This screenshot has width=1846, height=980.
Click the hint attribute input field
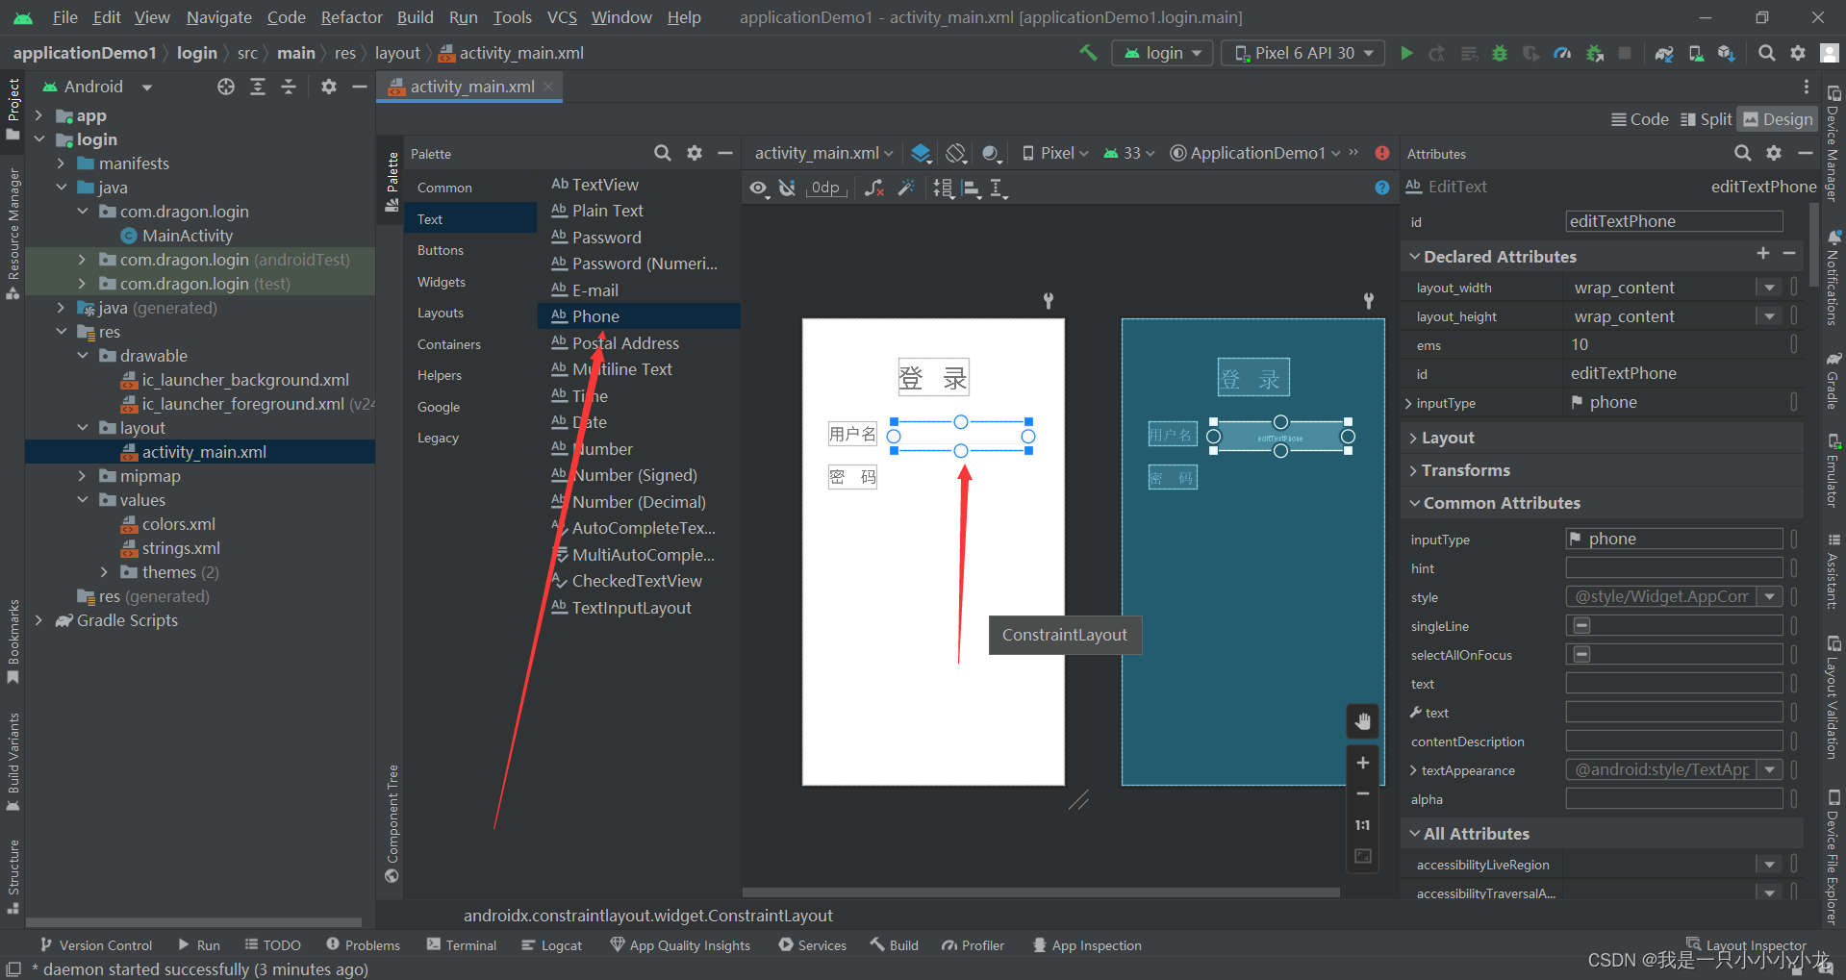click(x=1674, y=567)
